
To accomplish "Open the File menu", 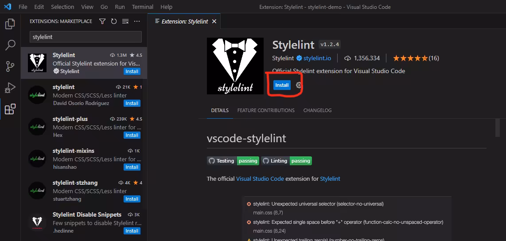I will (x=23, y=7).
